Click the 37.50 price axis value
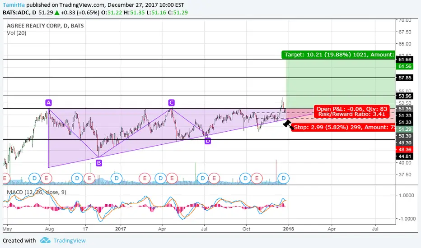This screenshot has height=248, width=421. 405,175
